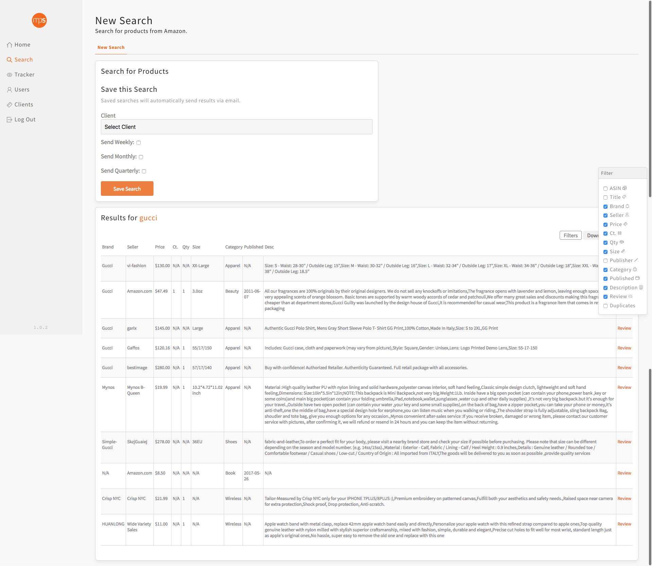The image size is (652, 566).
Task: Open the Select Client dropdown
Action: pos(236,127)
